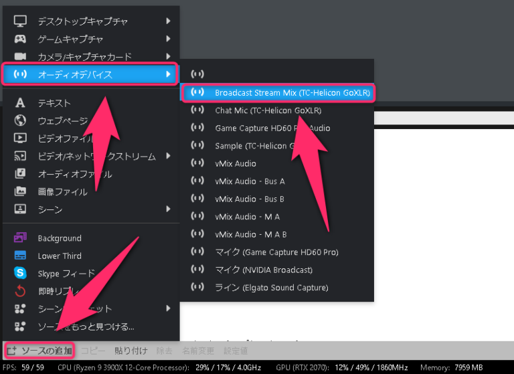The width and height of the screenshot is (514, 374).
Task: Click the video file play icon
Action: pos(20,138)
